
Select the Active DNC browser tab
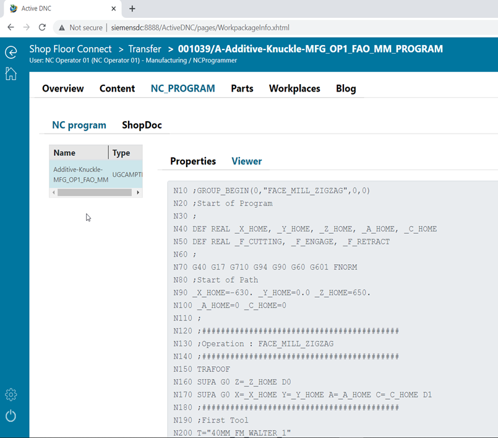tap(62, 9)
